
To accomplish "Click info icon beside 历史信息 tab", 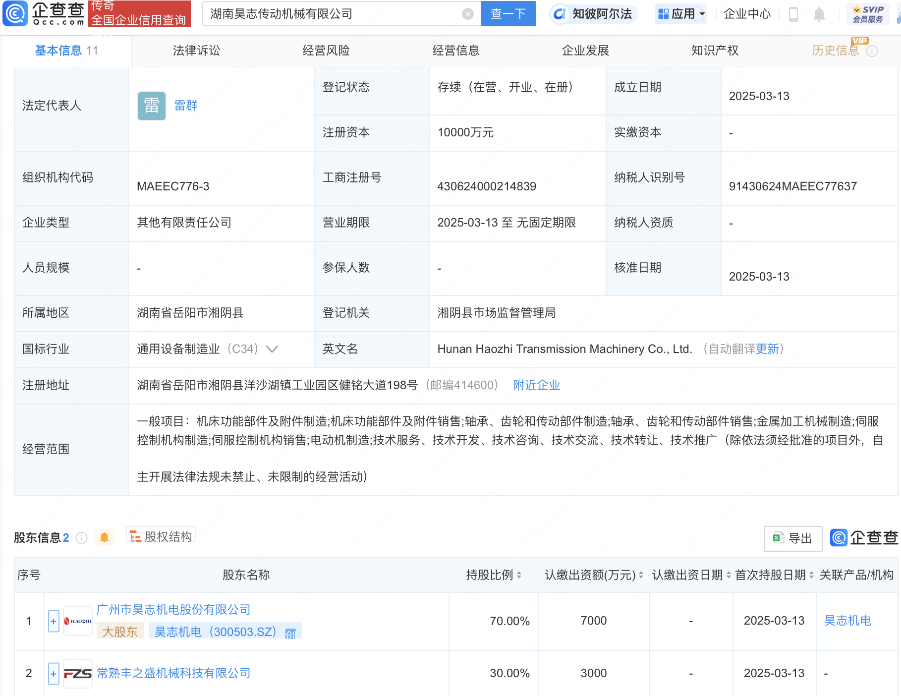I will [872, 51].
